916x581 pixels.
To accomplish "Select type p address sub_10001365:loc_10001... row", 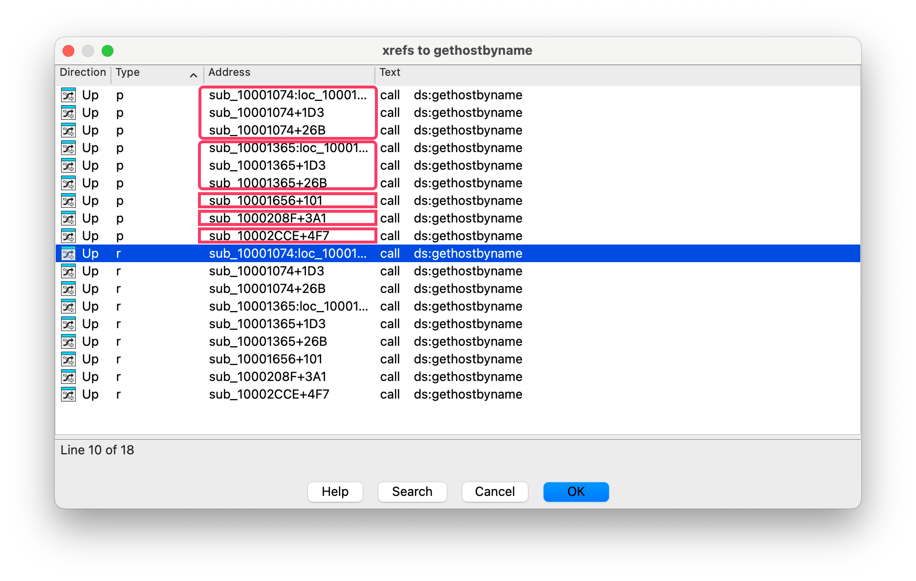I will coord(458,148).
